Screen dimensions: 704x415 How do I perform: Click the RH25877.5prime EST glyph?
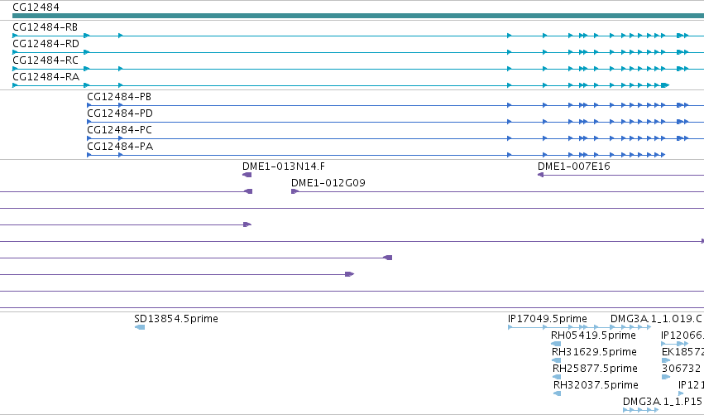(x=558, y=377)
